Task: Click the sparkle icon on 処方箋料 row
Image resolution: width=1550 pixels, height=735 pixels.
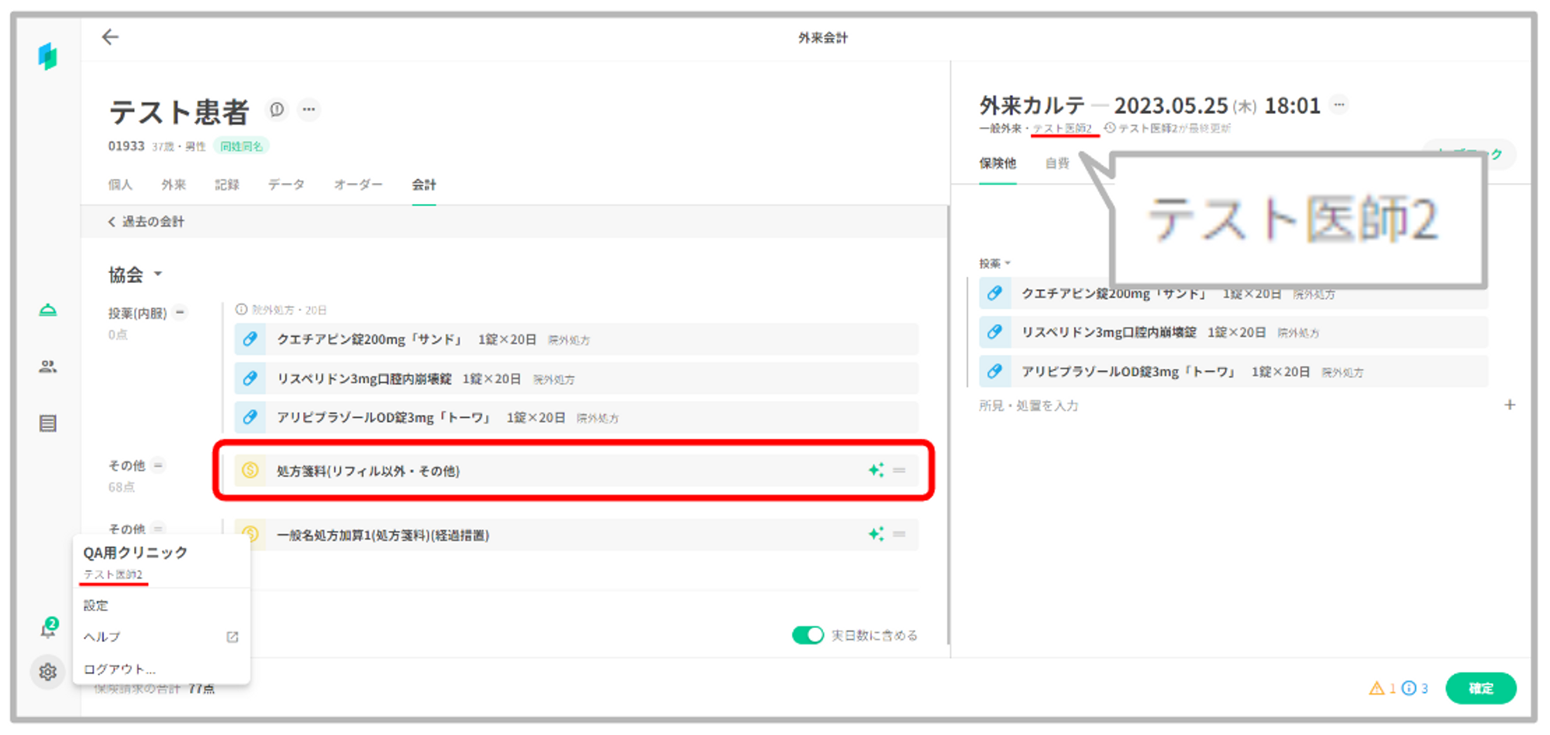Action: tap(876, 470)
